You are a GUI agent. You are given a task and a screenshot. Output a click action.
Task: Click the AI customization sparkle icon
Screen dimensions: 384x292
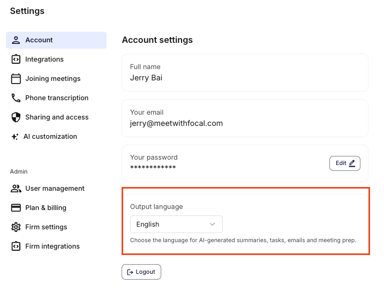tap(15, 137)
